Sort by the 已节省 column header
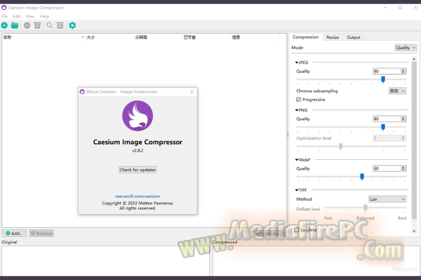 pos(206,37)
